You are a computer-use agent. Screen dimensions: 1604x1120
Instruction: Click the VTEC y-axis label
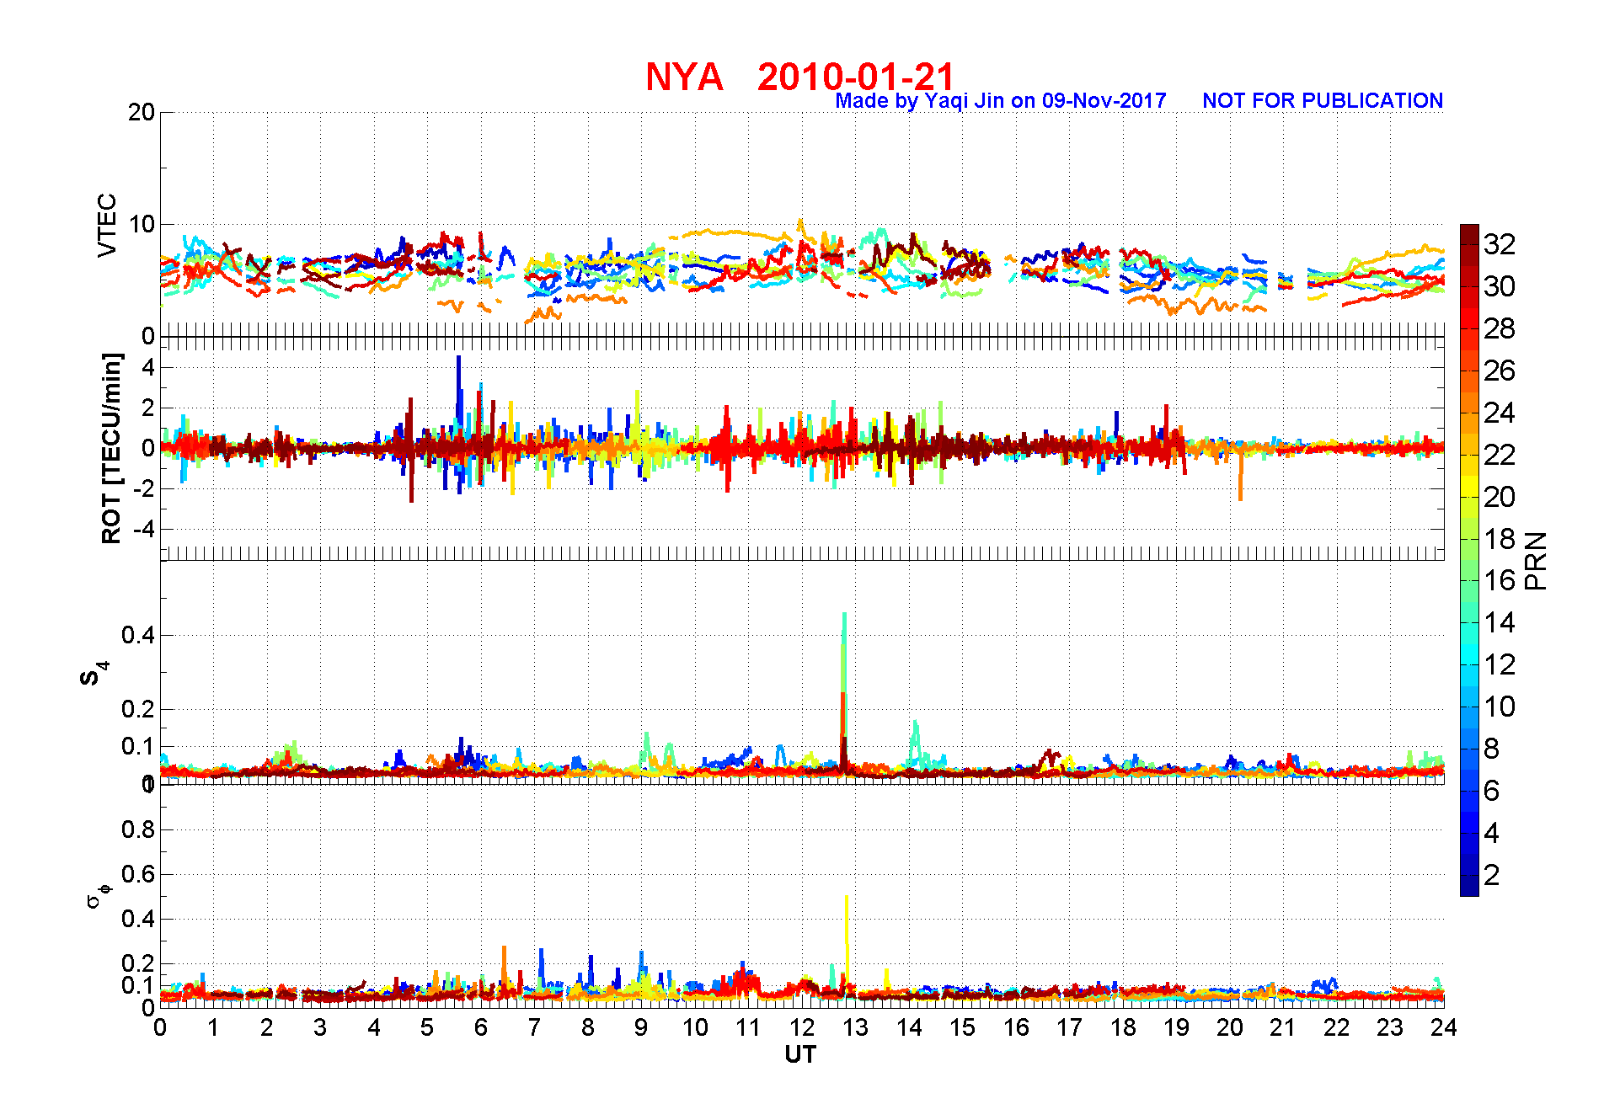[107, 225]
